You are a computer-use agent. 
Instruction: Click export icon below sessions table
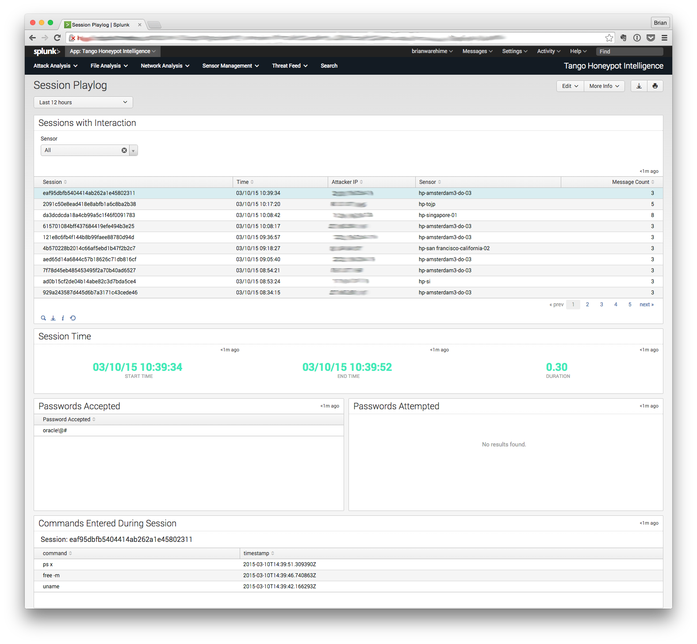(x=53, y=318)
